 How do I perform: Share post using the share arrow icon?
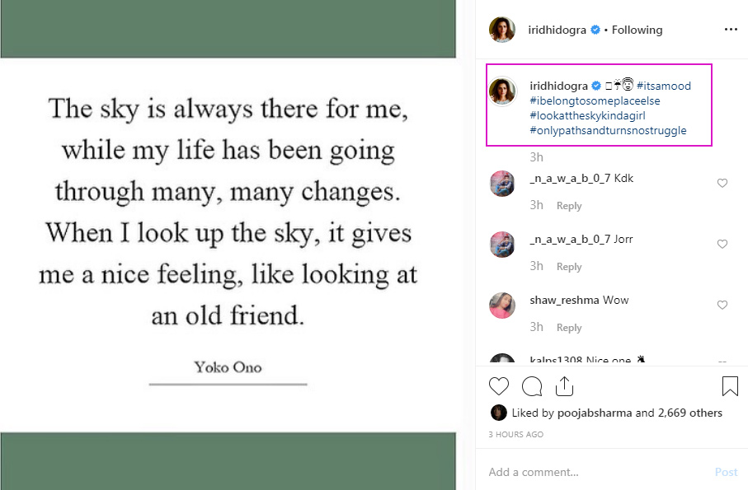[x=565, y=385]
